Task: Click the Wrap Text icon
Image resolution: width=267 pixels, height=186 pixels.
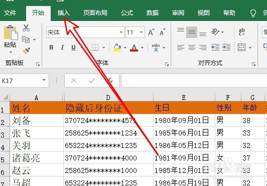Action: (241, 32)
